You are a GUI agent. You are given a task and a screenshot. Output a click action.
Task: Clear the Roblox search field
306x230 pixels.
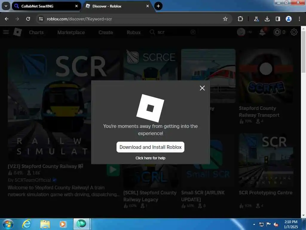click(193, 32)
